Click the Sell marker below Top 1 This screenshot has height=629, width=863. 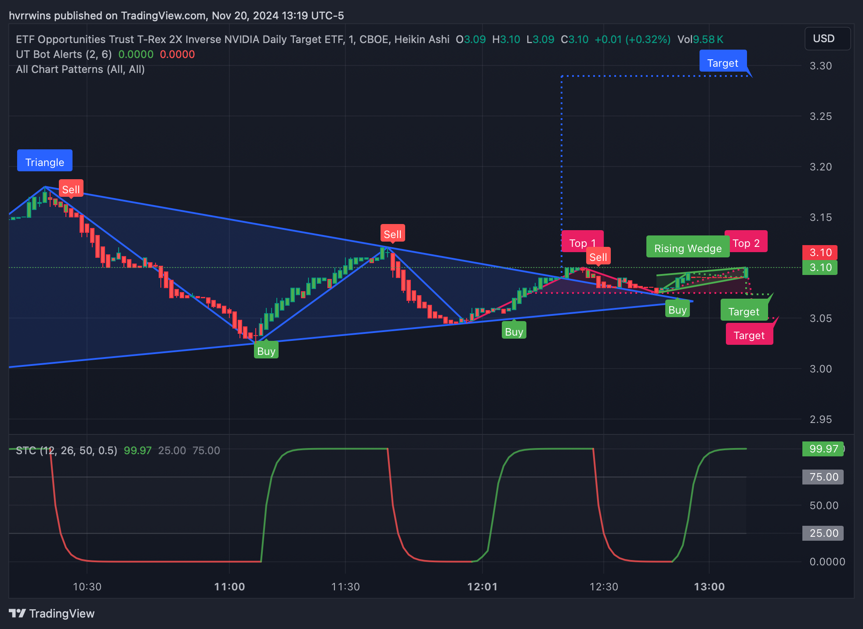pos(598,256)
